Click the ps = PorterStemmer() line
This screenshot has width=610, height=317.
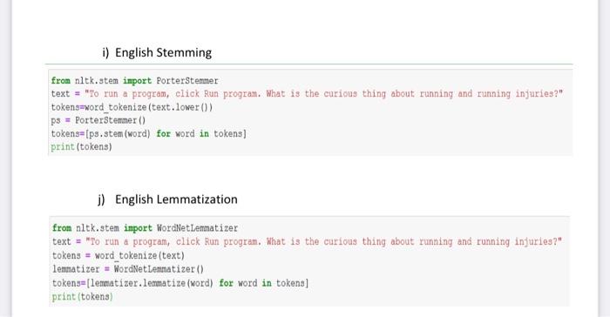point(98,120)
